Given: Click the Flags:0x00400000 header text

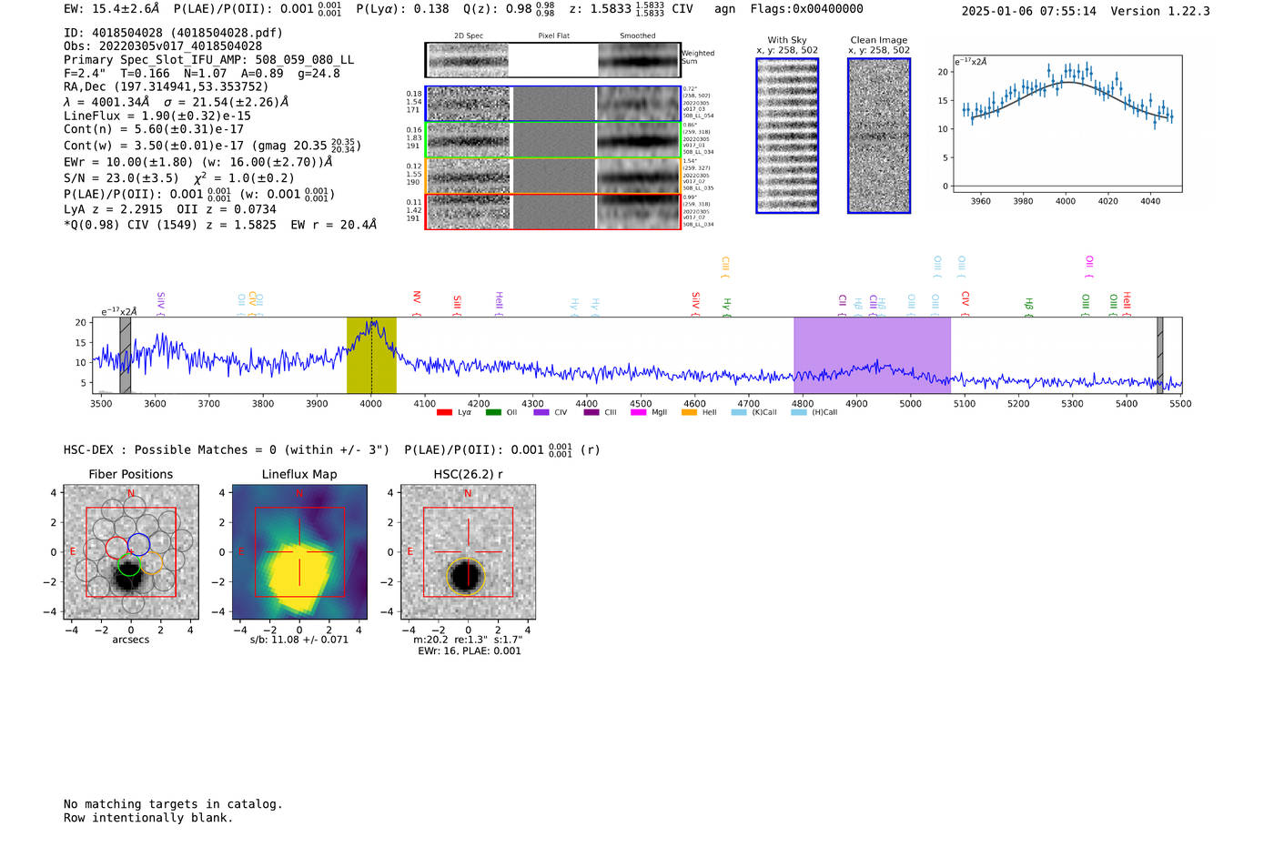Looking at the screenshot, I should pyautogui.click(x=807, y=9).
